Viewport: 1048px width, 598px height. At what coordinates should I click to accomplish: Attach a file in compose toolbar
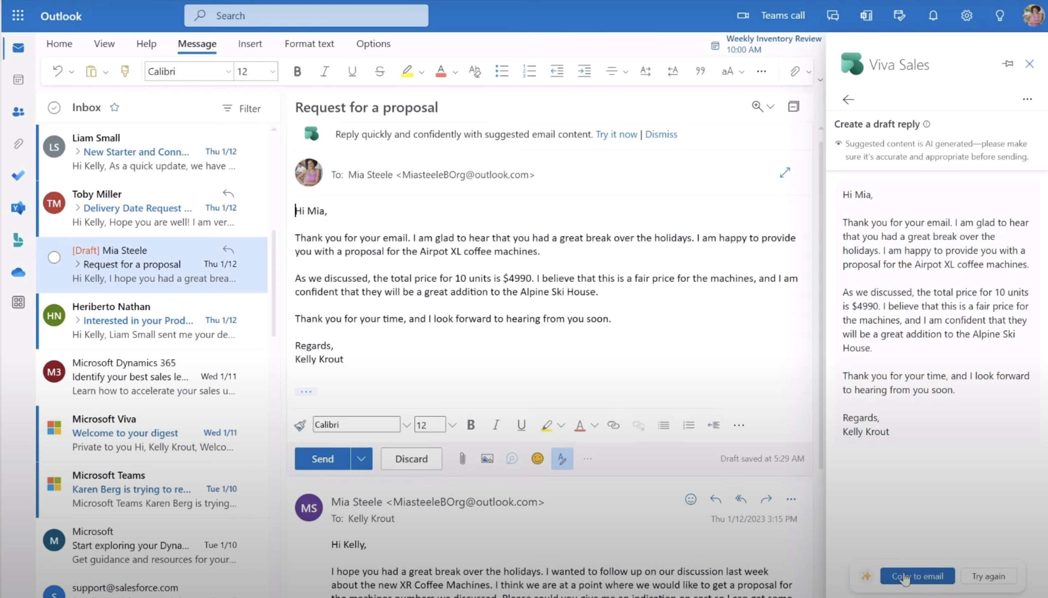click(462, 458)
